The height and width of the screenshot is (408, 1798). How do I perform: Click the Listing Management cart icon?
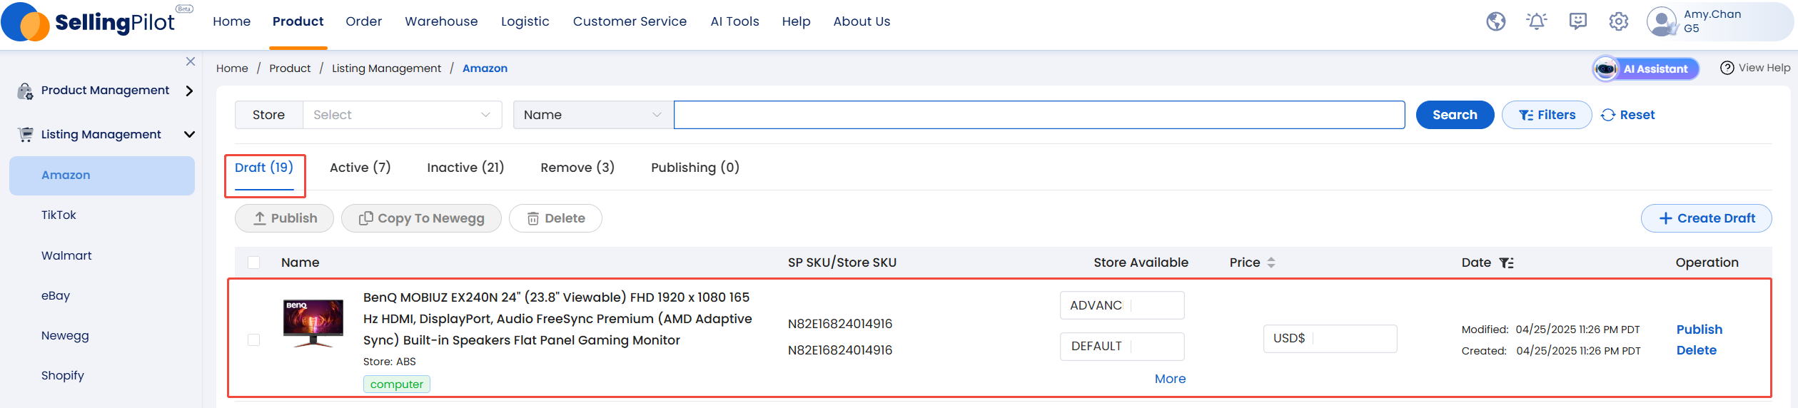(25, 134)
